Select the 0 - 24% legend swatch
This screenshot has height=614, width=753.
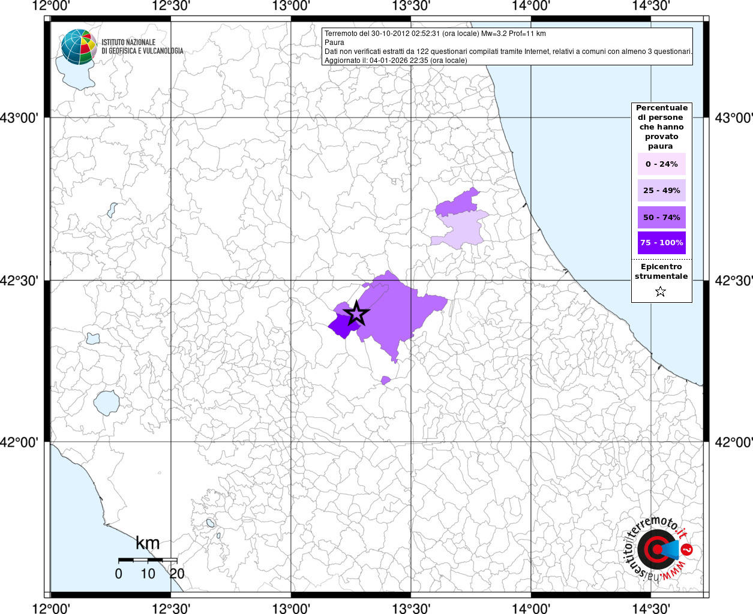(x=662, y=164)
